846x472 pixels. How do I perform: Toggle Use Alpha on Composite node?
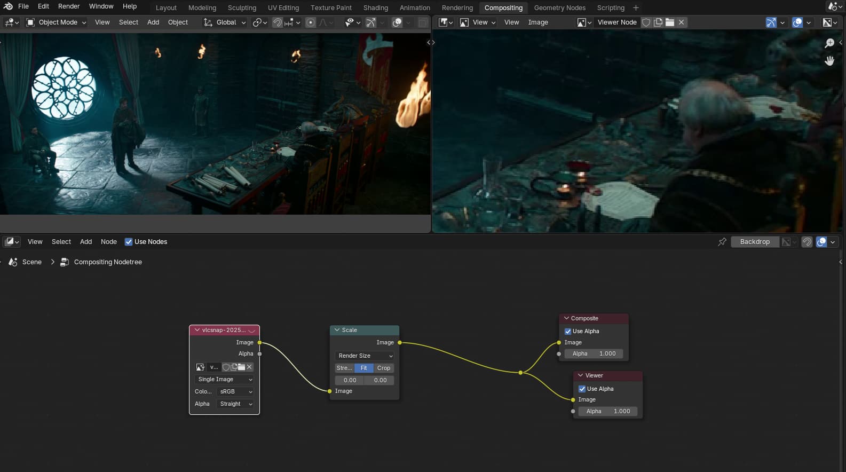click(x=568, y=331)
